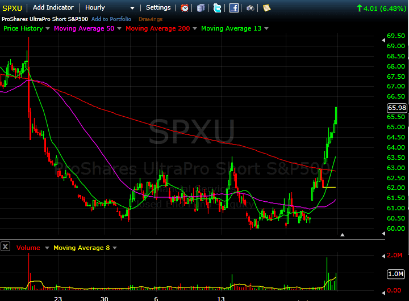Viewport: 409px width, 301px height.
Task: Open the Hourly timeframe dropdown
Action: pos(110,8)
